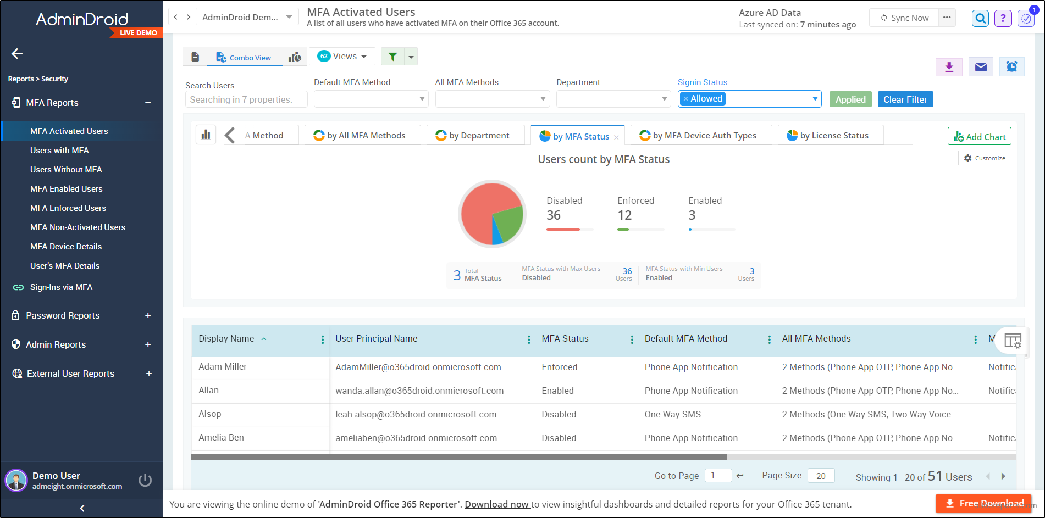1045x518 pixels.
Task: Open MFA Device Details report
Action: click(x=66, y=246)
